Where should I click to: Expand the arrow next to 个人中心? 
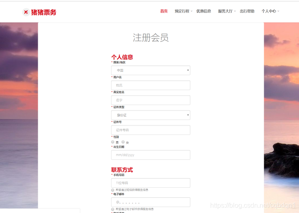(278, 11)
